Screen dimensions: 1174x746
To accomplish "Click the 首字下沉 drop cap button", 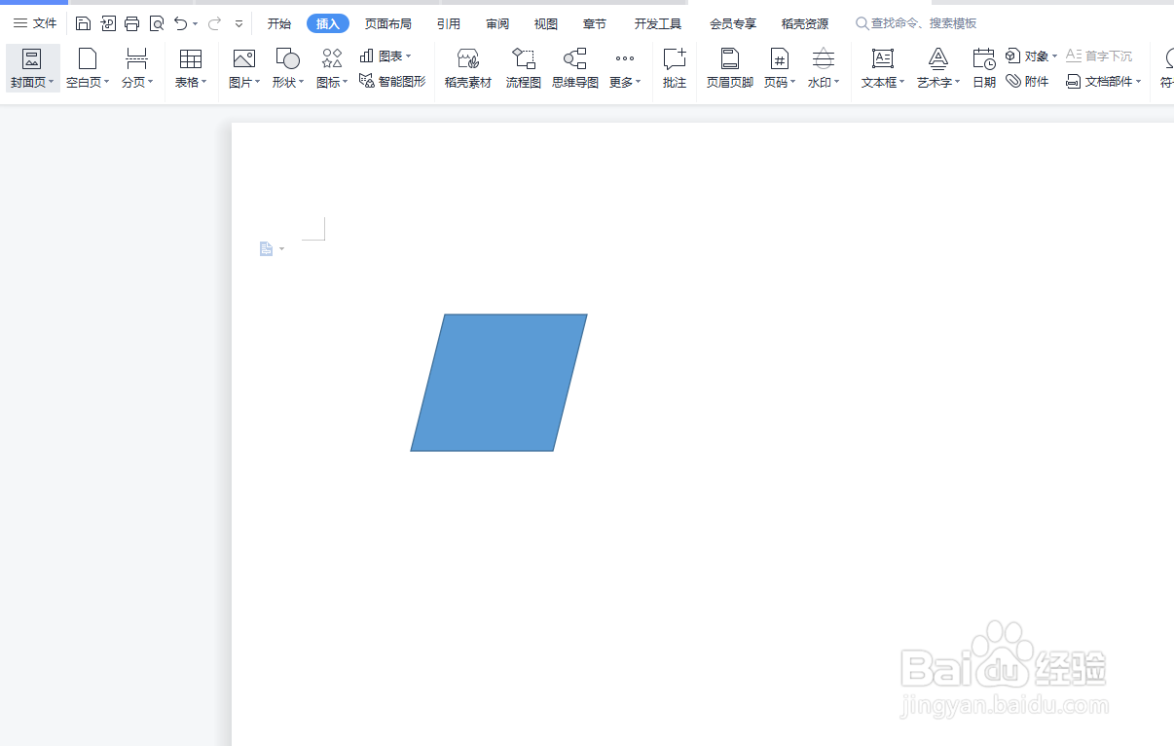I will coord(1099,56).
